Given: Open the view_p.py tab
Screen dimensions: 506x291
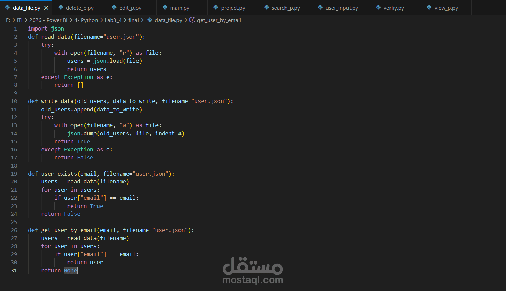Looking at the screenshot, I should [446, 8].
